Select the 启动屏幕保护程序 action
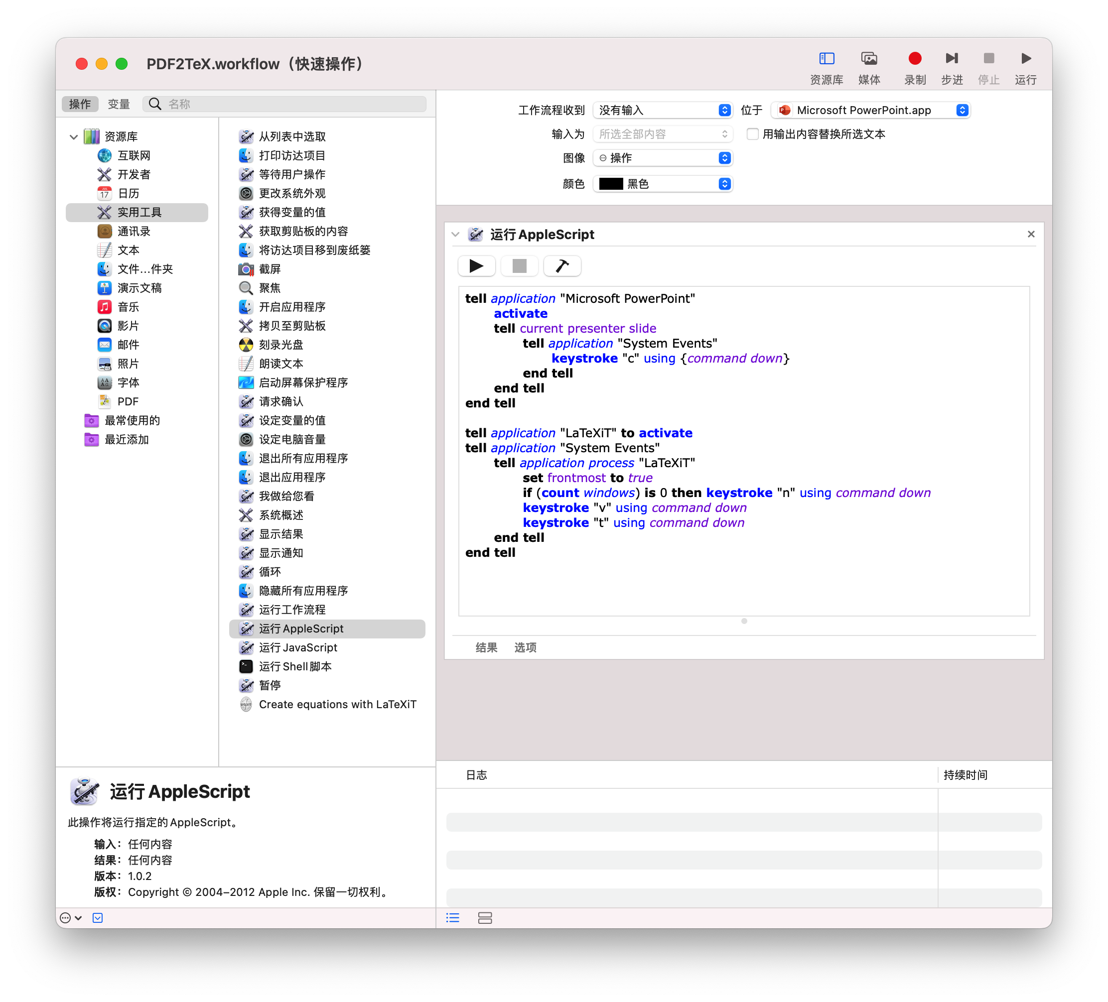Screen dimensions: 1108x1002 327,383
